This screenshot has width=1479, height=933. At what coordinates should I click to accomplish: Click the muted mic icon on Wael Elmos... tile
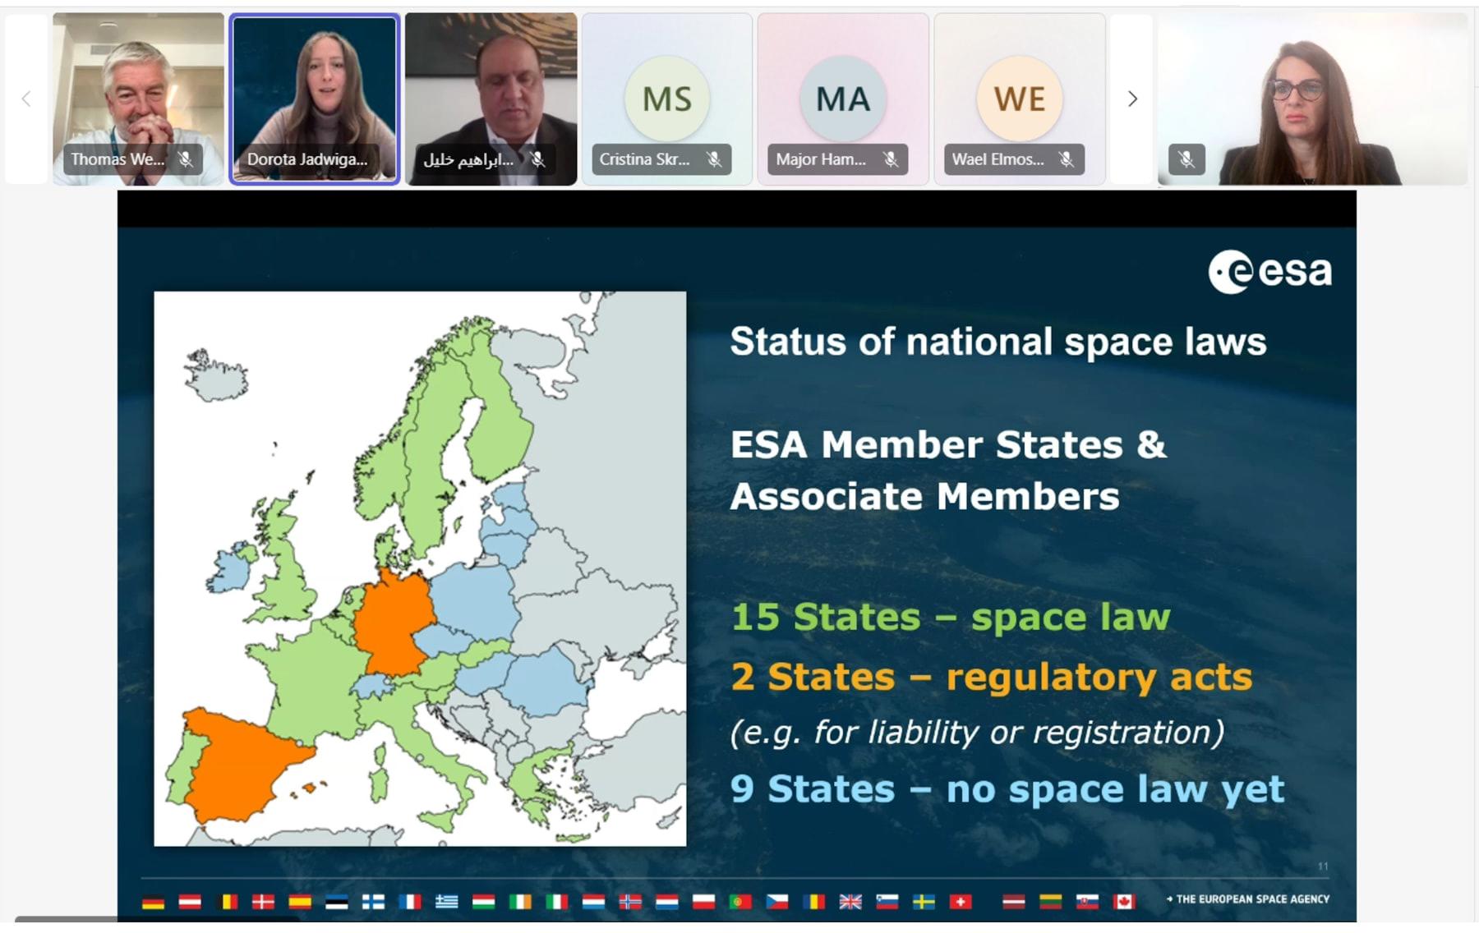(1067, 159)
